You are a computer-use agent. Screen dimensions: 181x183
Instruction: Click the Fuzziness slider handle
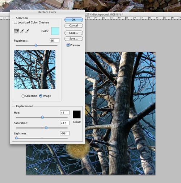pyautogui.click(x=36, y=45)
